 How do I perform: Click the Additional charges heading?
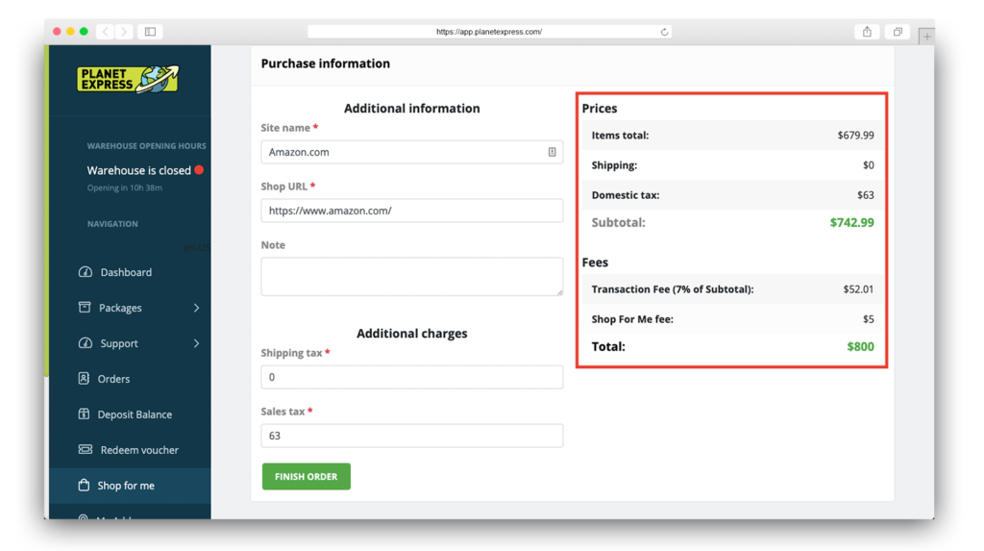[411, 333]
